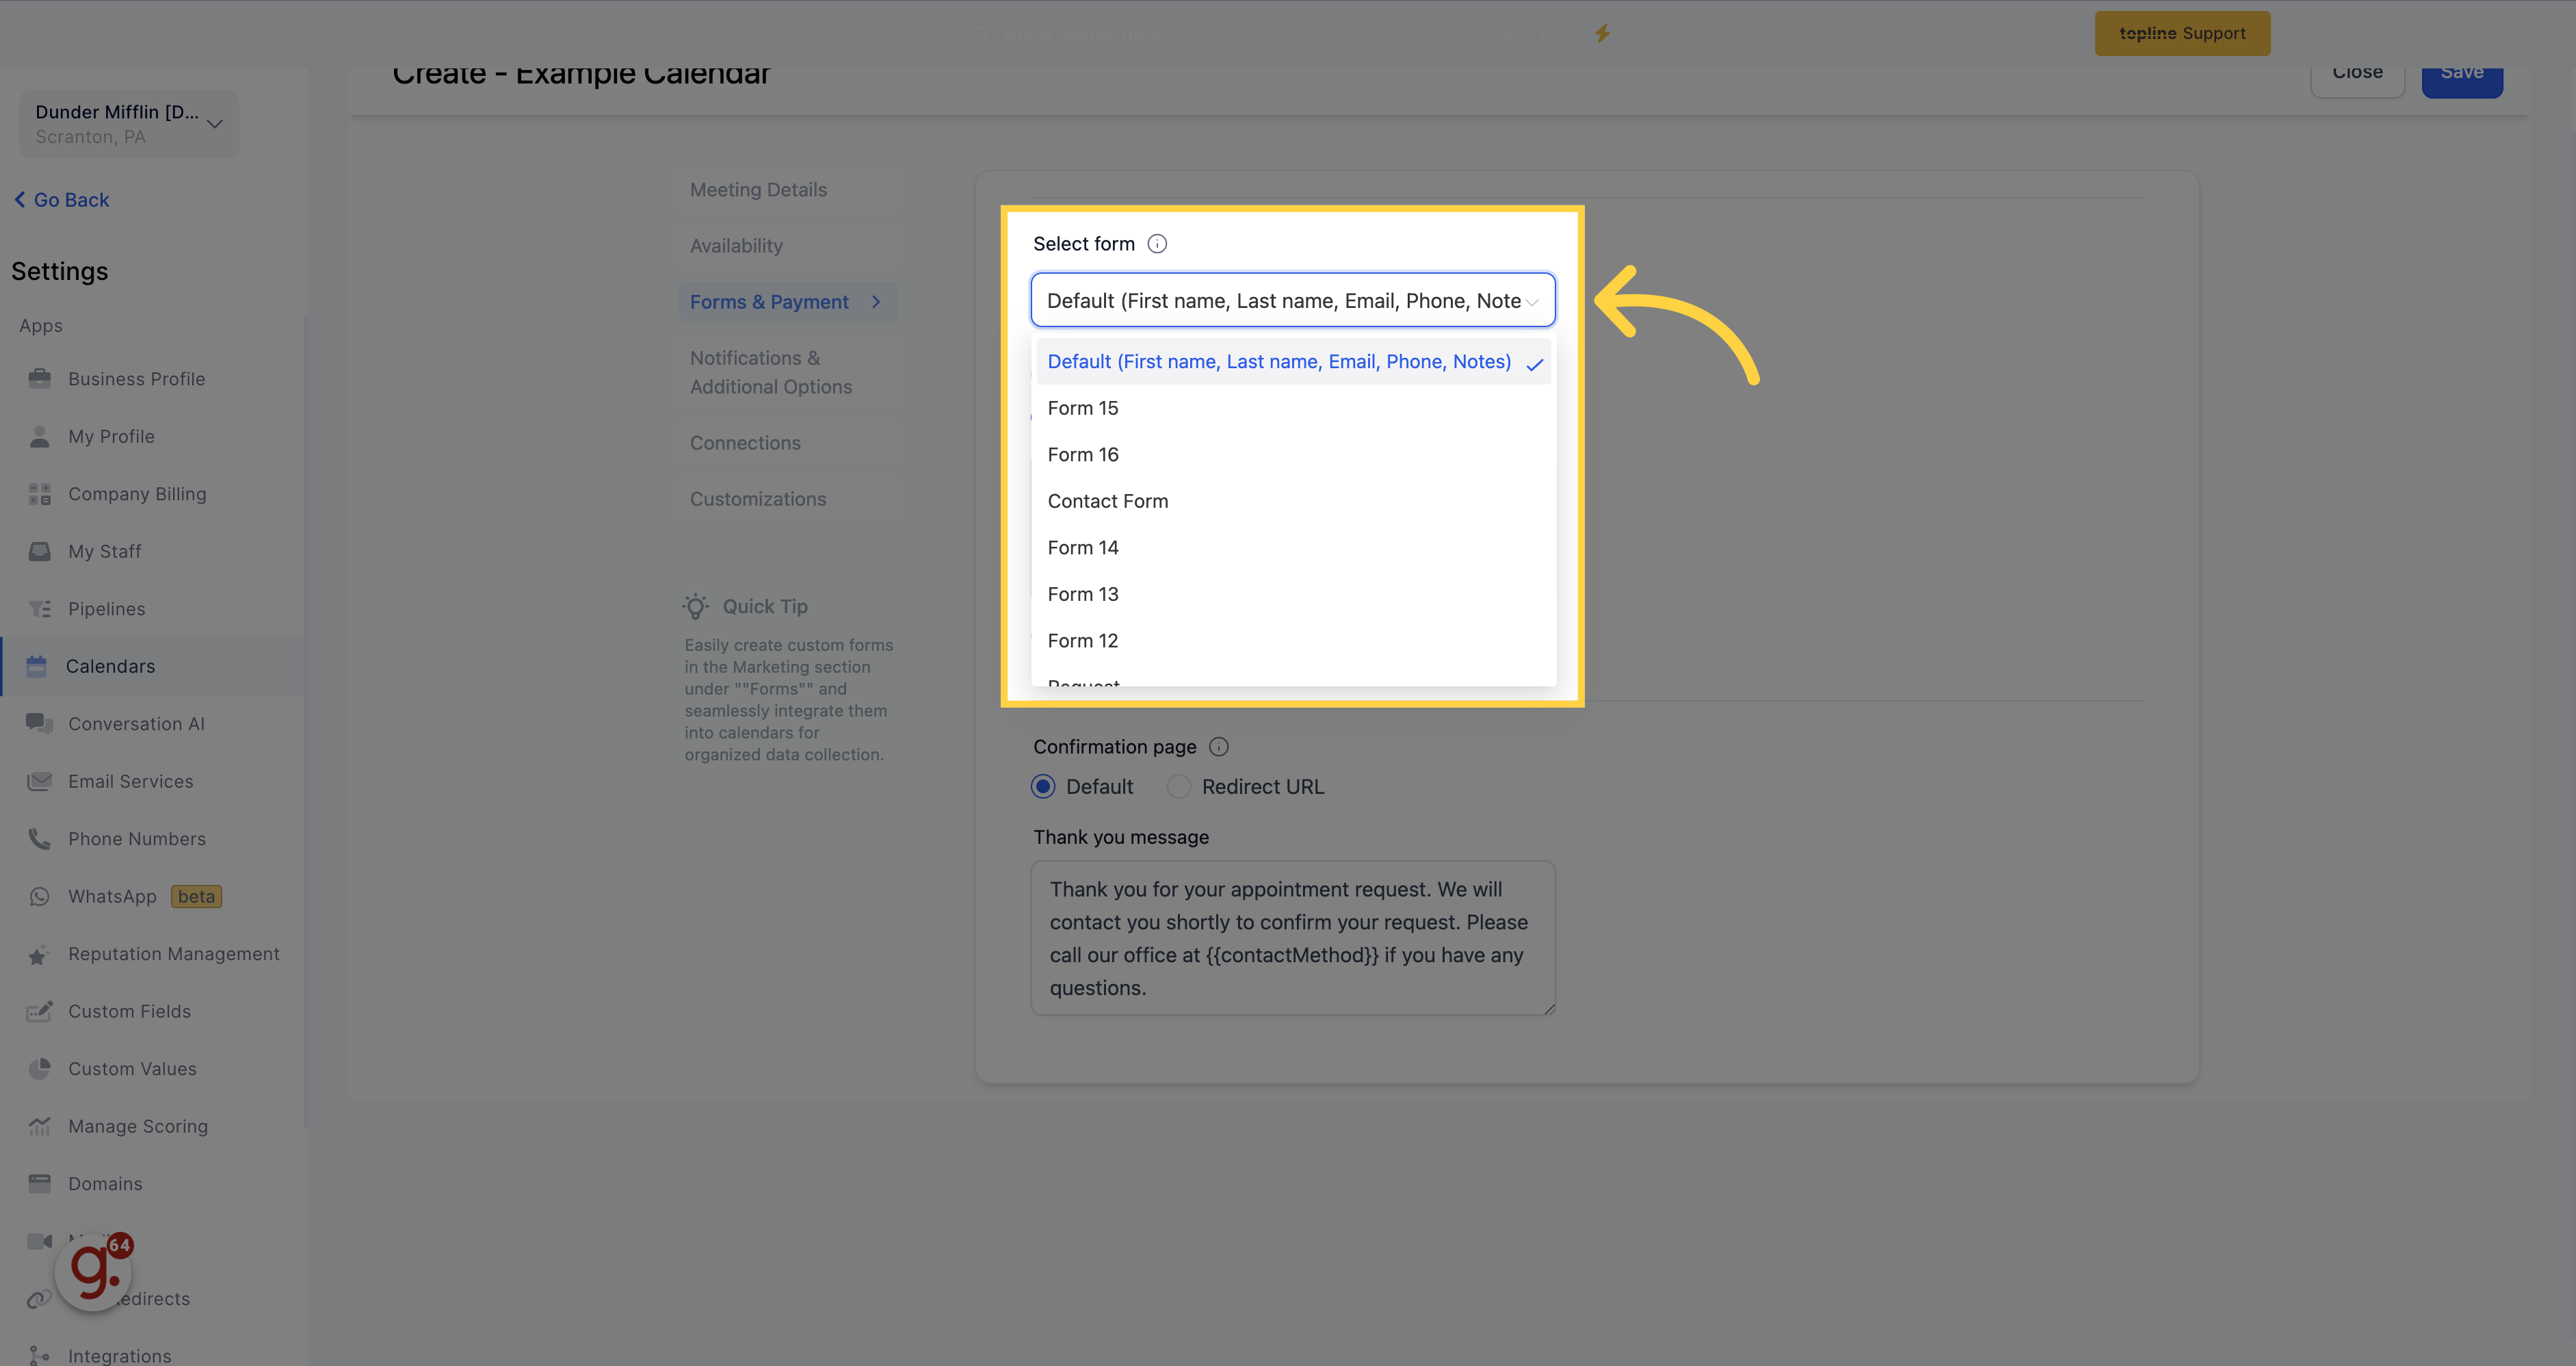Click the Manage Scoring chart icon
The image size is (2576, 1366).
pyautogui.click(x=40, y=1126)
